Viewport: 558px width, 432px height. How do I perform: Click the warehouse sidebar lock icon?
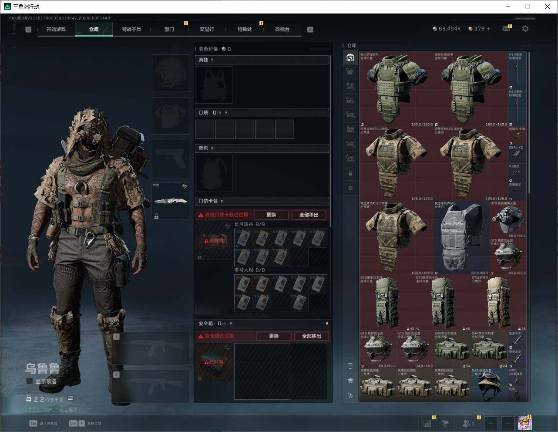click(x=350, y=173)
